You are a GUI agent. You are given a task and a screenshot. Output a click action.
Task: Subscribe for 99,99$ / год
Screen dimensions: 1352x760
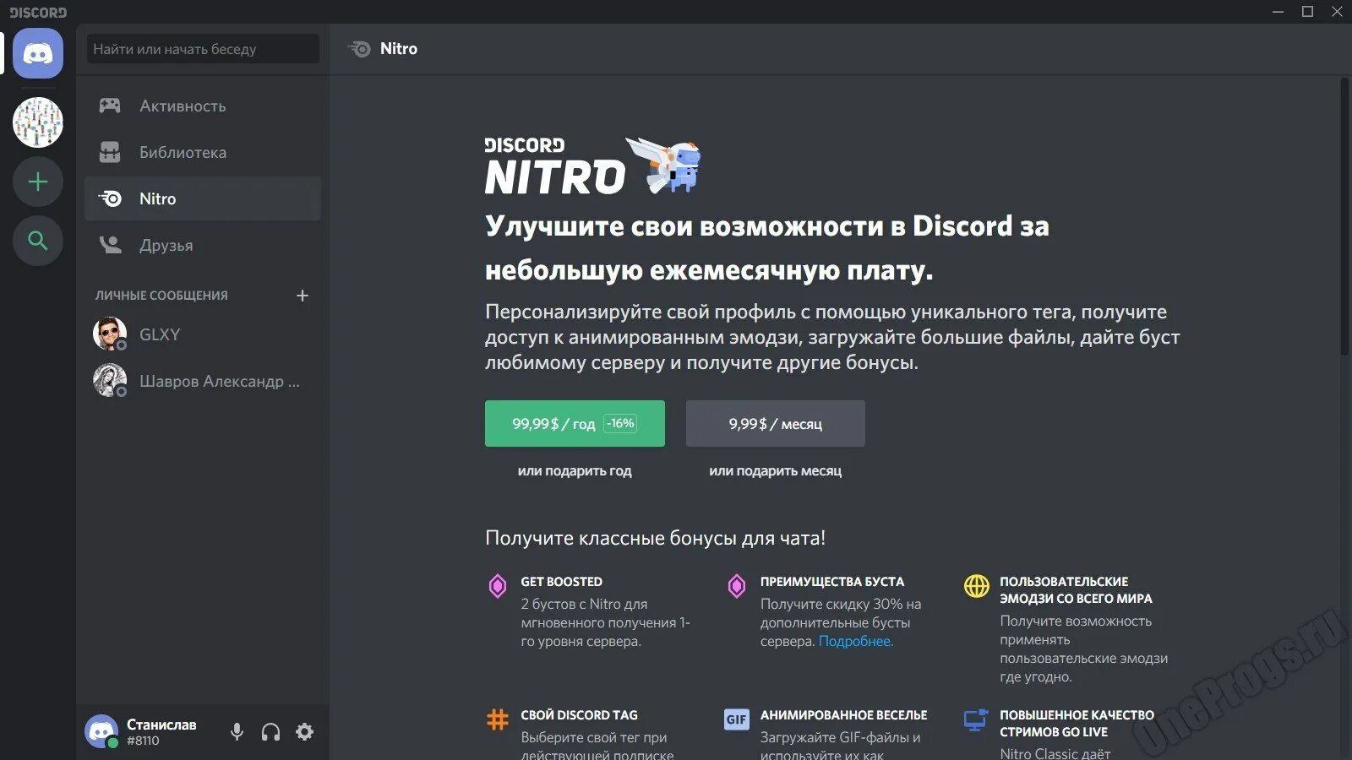pyautogui.click(x=575, y=423)
